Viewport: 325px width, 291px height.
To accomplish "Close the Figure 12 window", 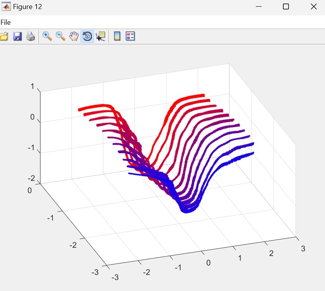I will [x=313, y=7].
